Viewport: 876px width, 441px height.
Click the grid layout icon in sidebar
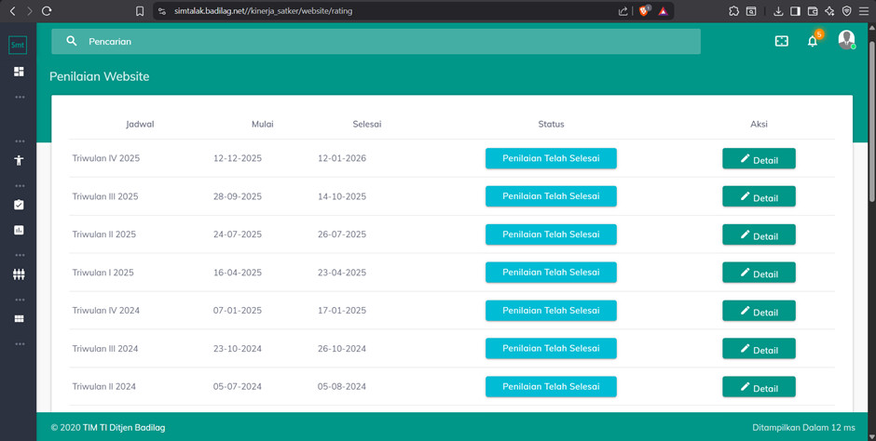coord(19,319)
